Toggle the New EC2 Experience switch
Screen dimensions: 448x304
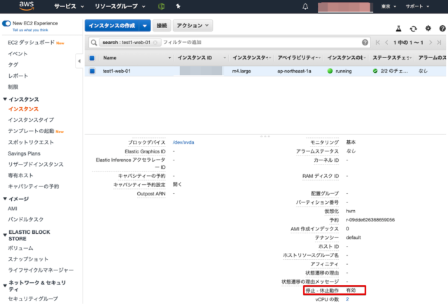6,23
